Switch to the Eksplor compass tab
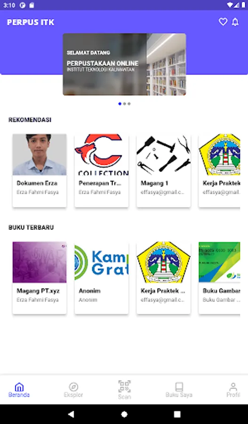248x424 pixels. point(73,390)
